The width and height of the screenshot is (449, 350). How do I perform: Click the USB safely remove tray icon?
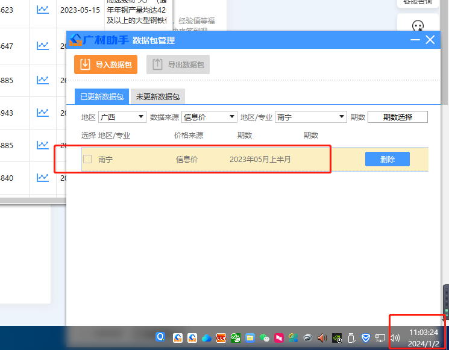pos(351,338)
